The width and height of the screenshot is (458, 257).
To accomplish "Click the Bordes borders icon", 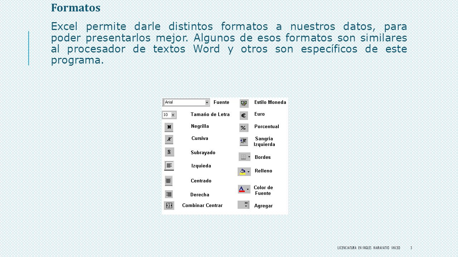I will [243, 157].
